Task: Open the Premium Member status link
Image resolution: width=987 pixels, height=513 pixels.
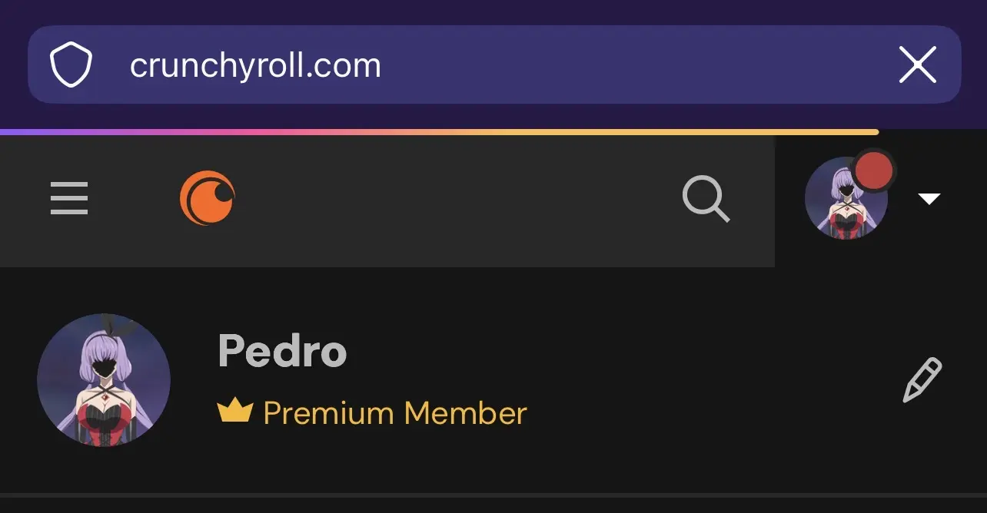Action: [x=395, y=413]
